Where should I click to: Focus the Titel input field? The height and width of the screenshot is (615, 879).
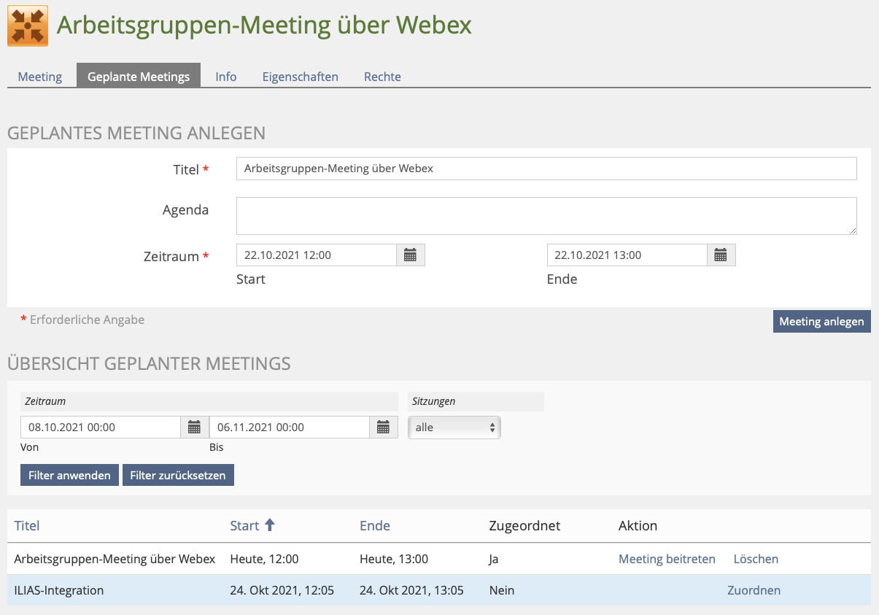point(546,169)
